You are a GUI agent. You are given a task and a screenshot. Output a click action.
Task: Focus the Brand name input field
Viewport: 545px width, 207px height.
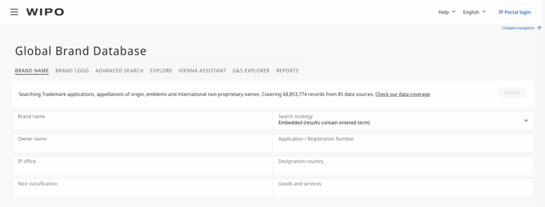143,121
